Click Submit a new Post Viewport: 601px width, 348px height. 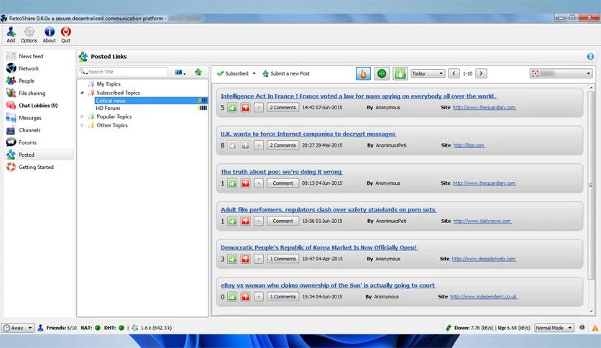(286, 73)
